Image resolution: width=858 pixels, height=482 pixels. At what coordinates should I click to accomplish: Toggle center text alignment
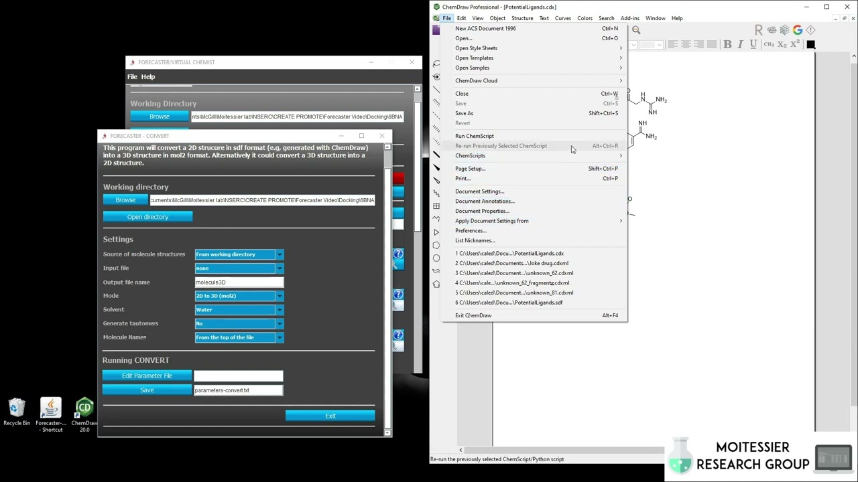coord(686,44)
